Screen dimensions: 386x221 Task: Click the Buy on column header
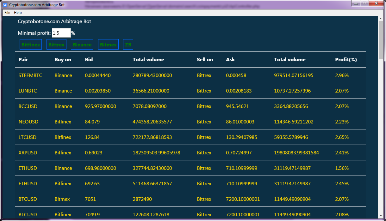coord(63,59)
